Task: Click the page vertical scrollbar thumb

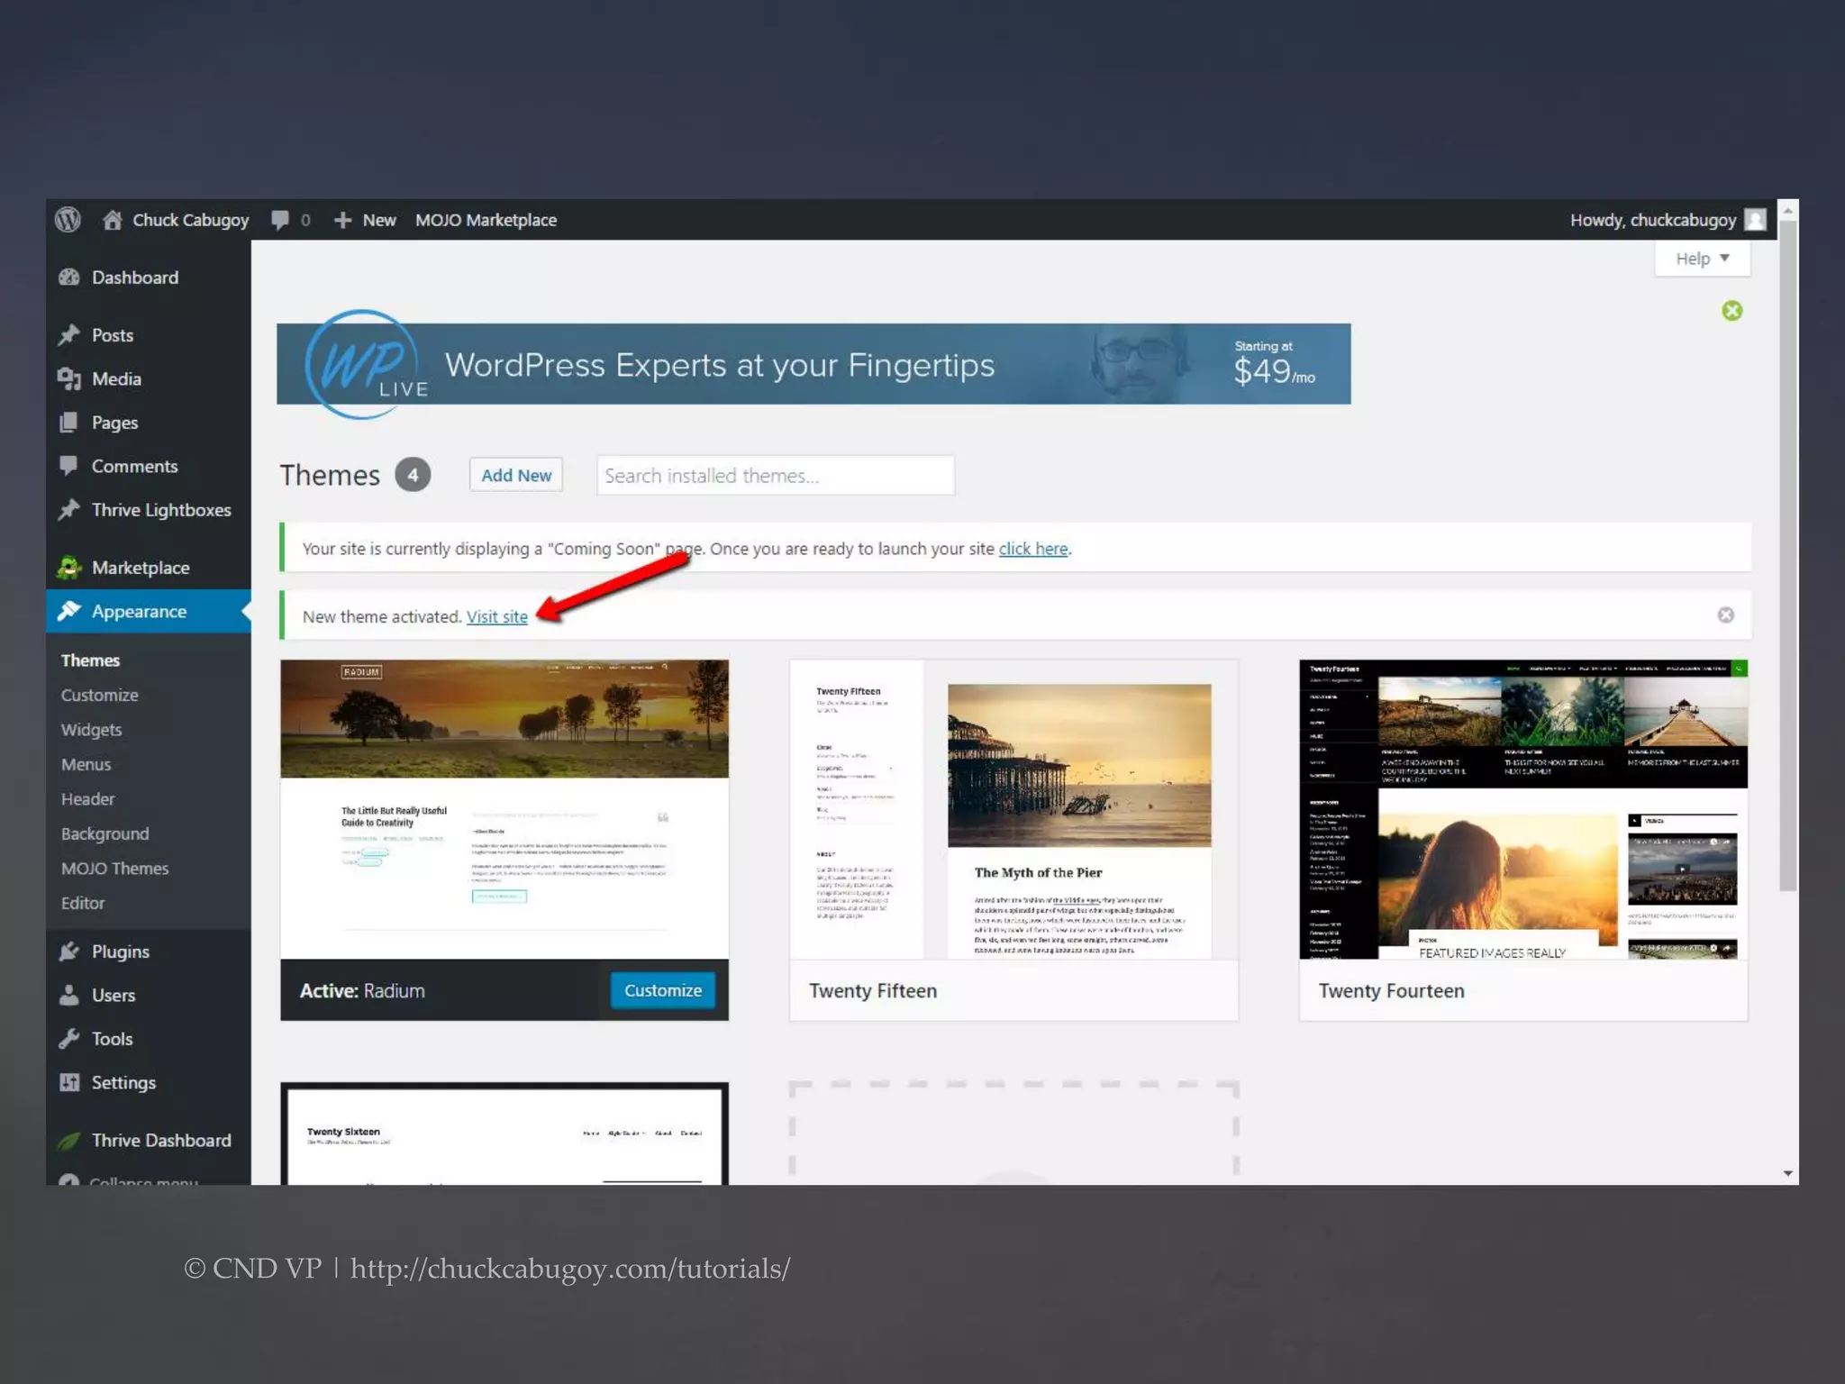Action: coord(1788,556)
